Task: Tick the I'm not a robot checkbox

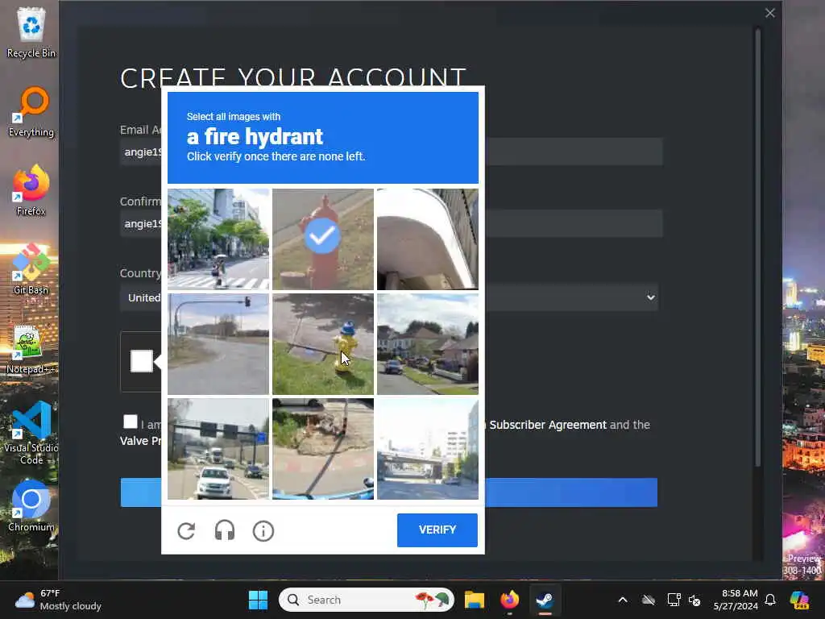Action: (x=142, y=361)
